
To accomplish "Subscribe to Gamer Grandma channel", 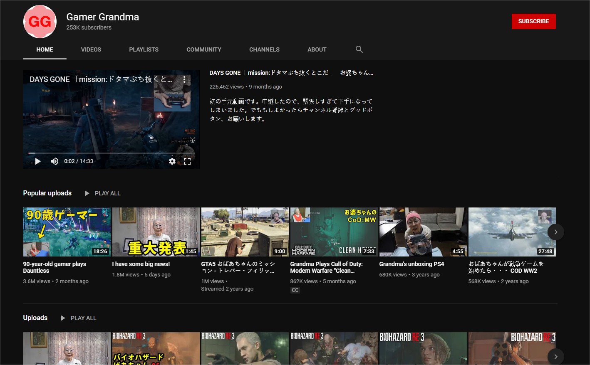I will (533, 21).
